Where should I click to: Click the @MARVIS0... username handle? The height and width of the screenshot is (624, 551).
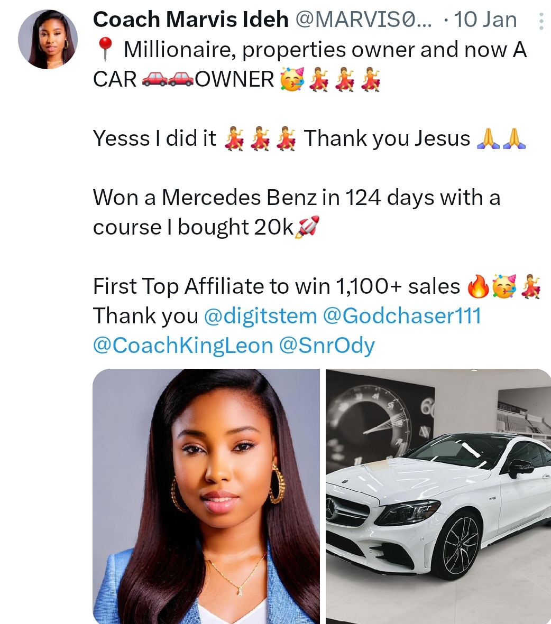click(x=363, y=20)
